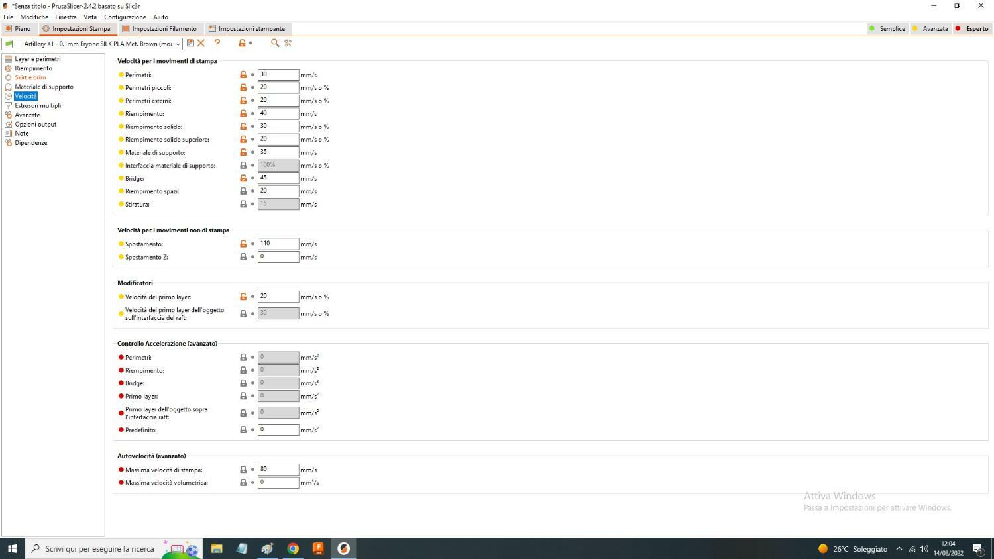Click the open lock beside Velocità del primo layer
The width and height of the screenshot is (994, 559).
click(243, 297)
